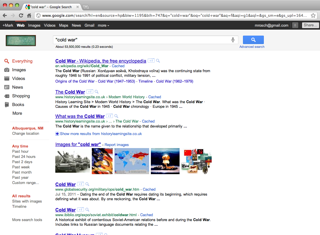The image size is (320, 235).
Task: Open the tanks image thumbnail
Action: (x=73, y=161)
